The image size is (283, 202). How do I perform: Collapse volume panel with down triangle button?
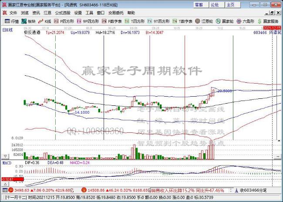pos(5,156)
